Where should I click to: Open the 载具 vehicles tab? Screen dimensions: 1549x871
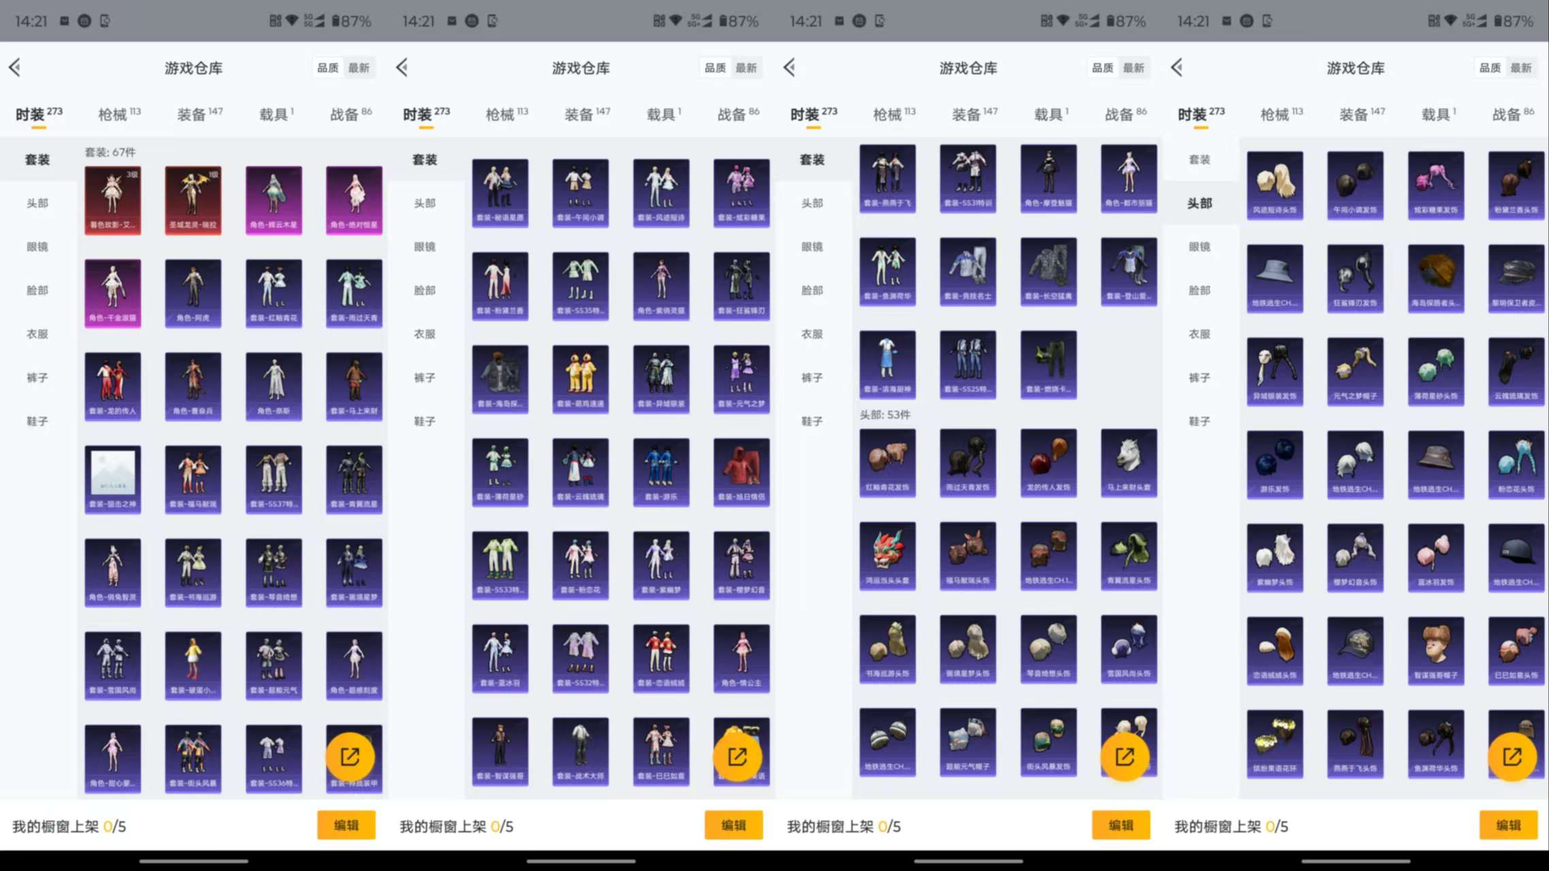[272, 113]
